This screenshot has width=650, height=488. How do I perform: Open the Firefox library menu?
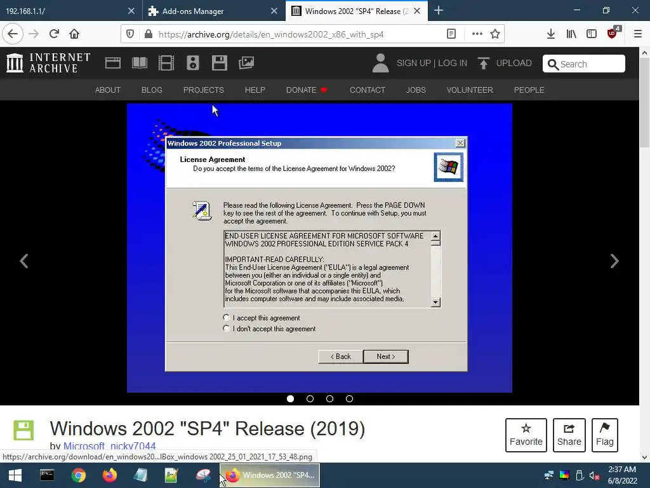571,34
